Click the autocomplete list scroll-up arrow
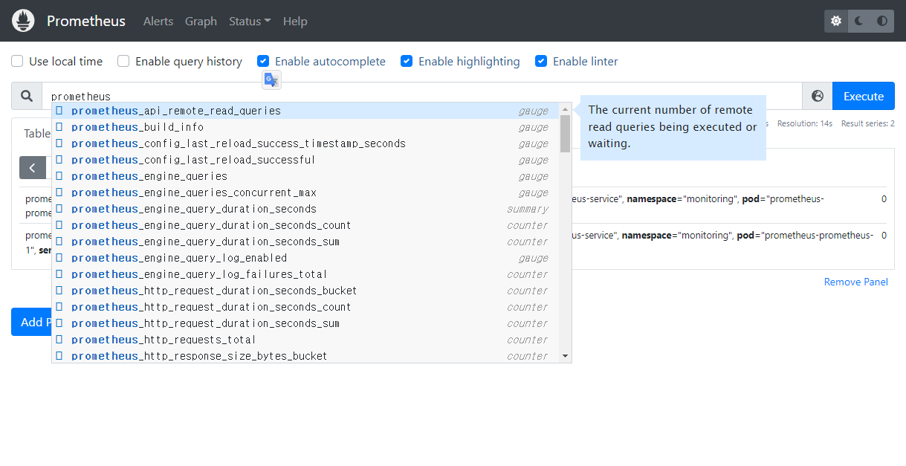Viewport: 906px width, 466px height. click(x=566, y=109)
